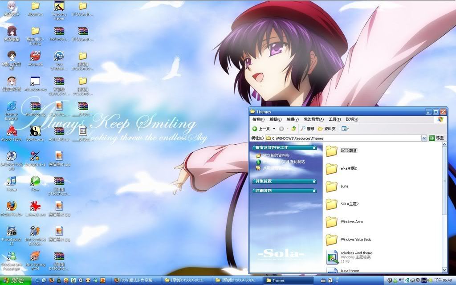The width and height of the screenshot is (456, 285).
Task: Select the AlbumCon folder on desktop
Action: (x=35, y=8)
